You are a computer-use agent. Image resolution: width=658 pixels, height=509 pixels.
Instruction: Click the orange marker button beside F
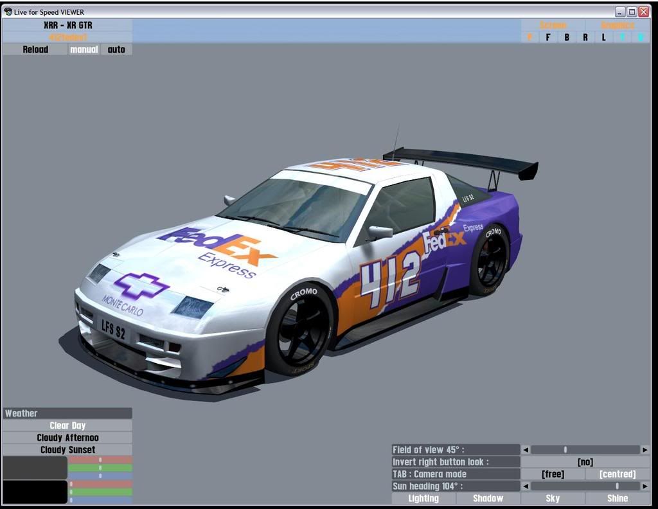529,37
